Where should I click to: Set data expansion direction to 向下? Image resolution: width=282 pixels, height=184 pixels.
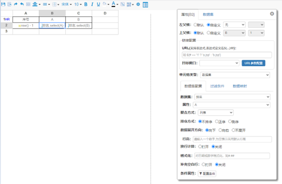[x=207, y=130]
